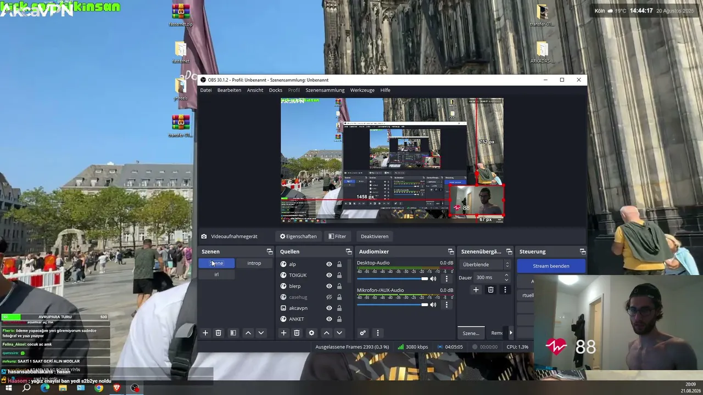Open advanced audio properties gears icon

pos(362,333)
